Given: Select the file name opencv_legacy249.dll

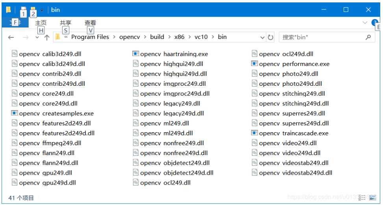Looking at the screenshot, I should 170,103.
